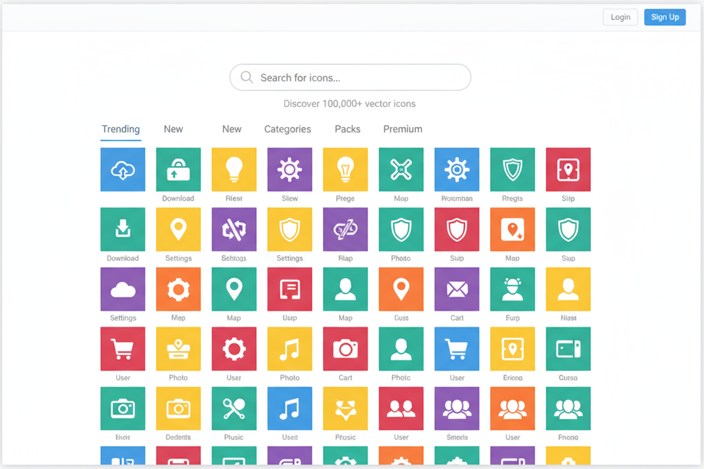Select the green padlock icon
The image size is (704, 469).
pos(178,170)
